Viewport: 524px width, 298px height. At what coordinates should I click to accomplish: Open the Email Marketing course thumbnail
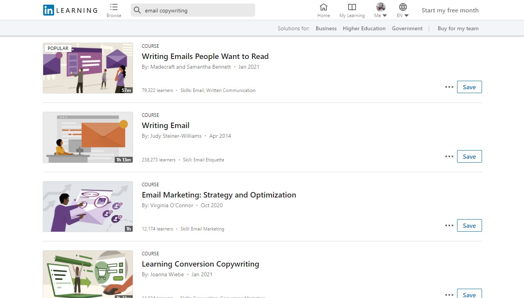point(88,206)
